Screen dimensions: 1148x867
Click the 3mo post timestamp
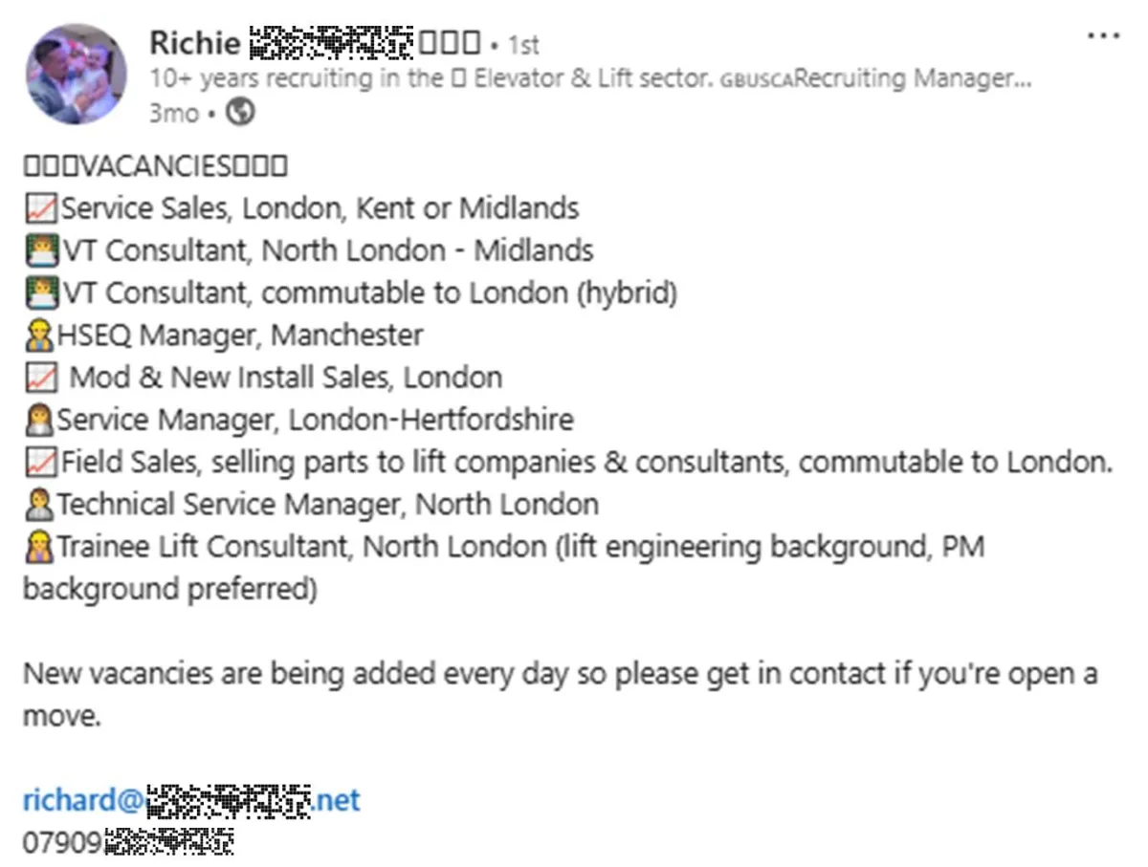(x=173, y=114)
